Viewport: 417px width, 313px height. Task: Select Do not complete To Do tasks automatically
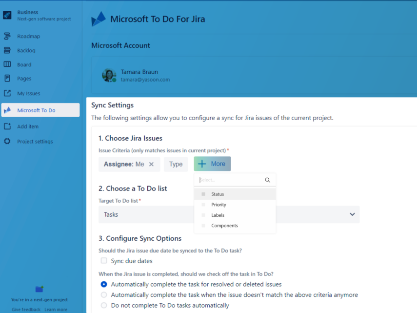[104, 305]
